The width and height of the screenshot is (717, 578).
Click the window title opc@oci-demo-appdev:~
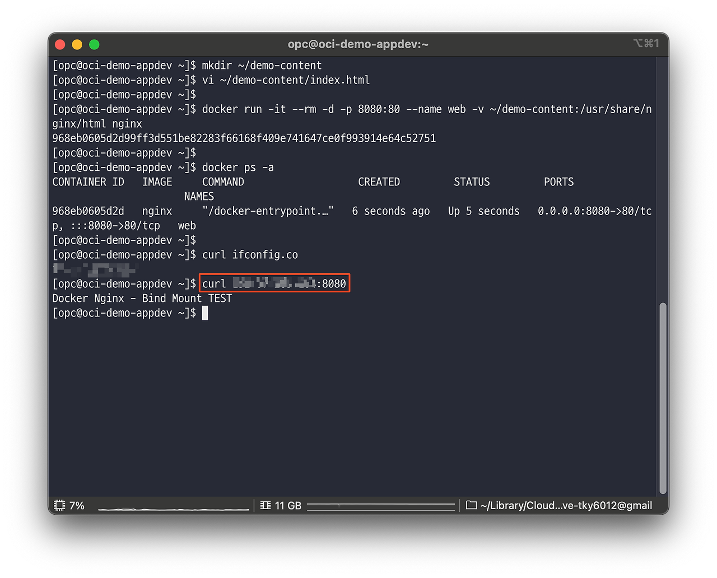358,44
